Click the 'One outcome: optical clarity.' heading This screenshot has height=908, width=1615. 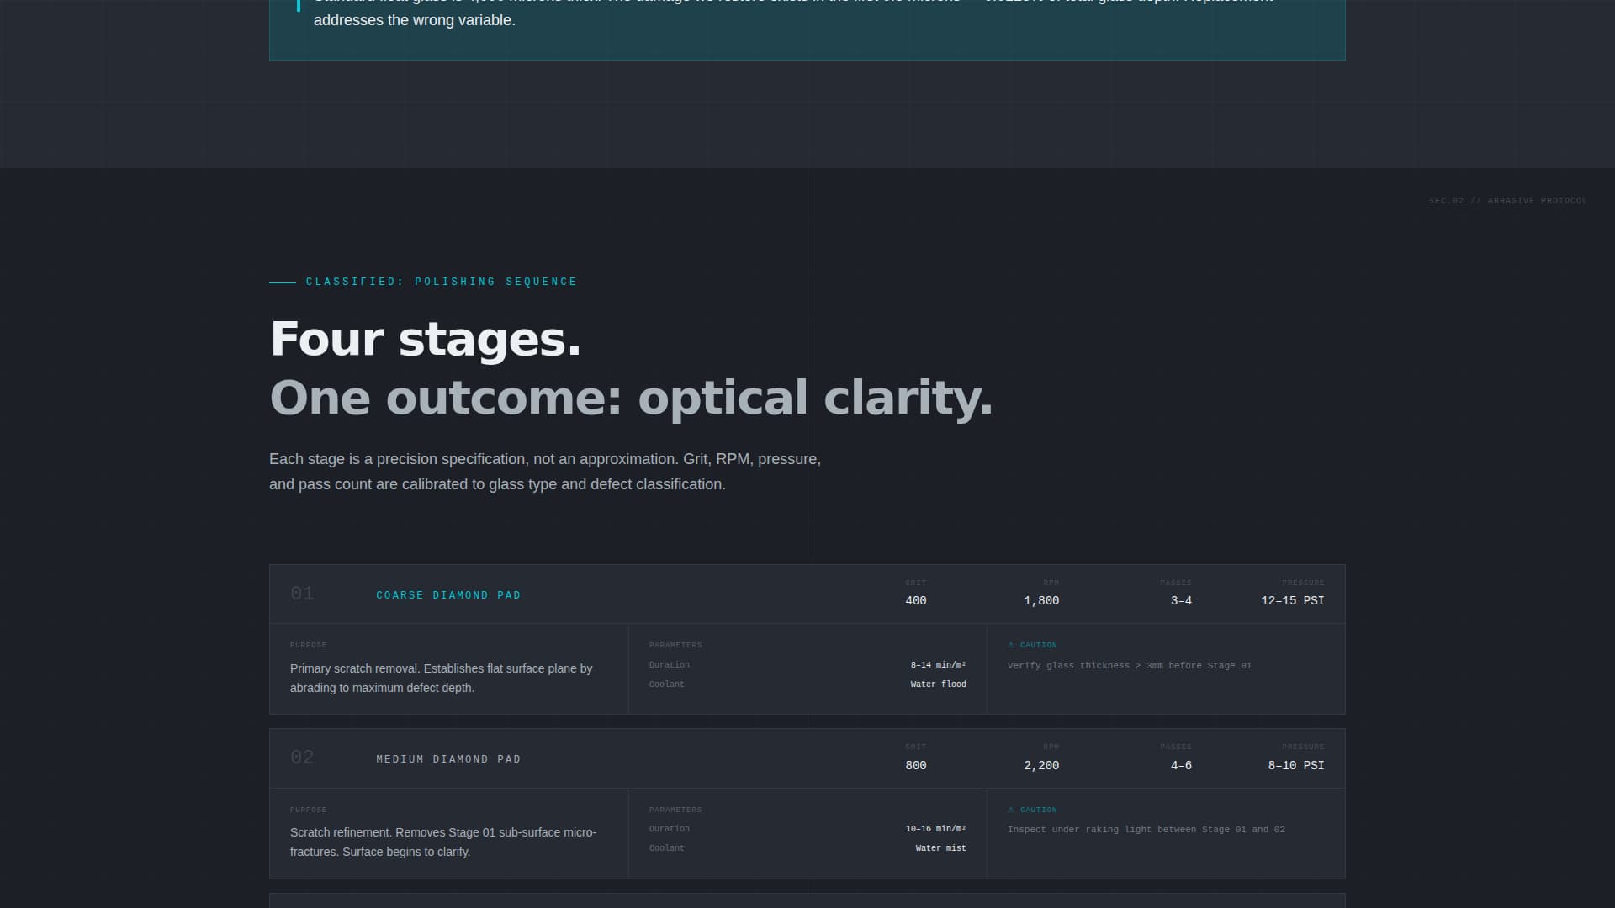tap(631, 398)
